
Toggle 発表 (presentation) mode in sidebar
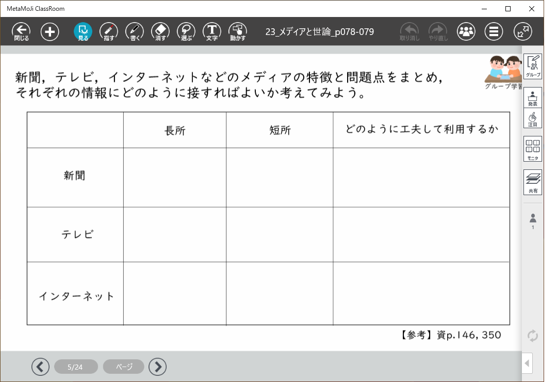pyautogui.click(x=533, y=97)
